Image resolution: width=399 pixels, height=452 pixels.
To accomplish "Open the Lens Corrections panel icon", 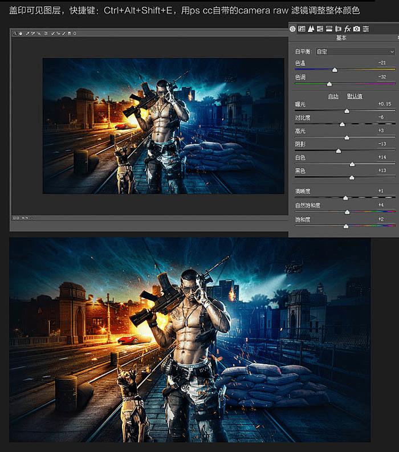I will pyautogui.click(x=339, y=29).
